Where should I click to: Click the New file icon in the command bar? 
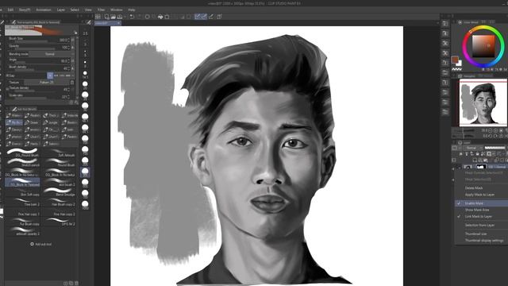(106, 17)
